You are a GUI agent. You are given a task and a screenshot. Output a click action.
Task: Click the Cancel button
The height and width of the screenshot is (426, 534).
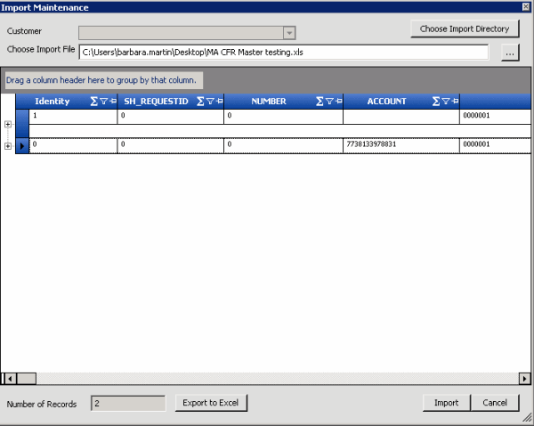tap(494, 403)
